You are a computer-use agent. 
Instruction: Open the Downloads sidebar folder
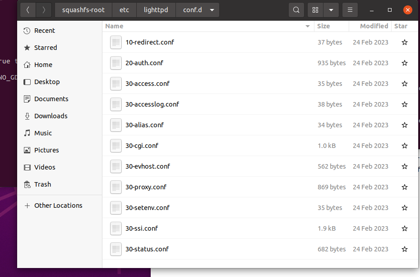51,116
